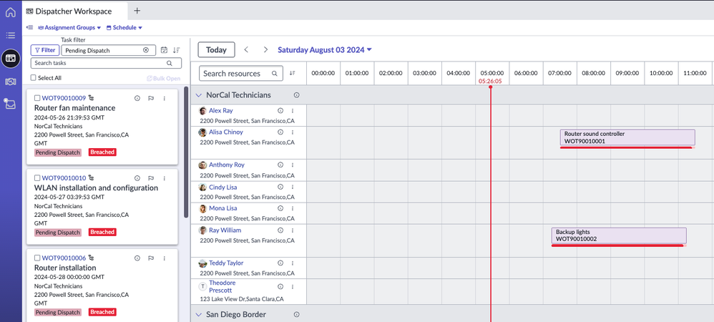Screen dimensions: 714x322
Task: Click the Breached badge on Router fan maintenance
Action: pos(102,152)
